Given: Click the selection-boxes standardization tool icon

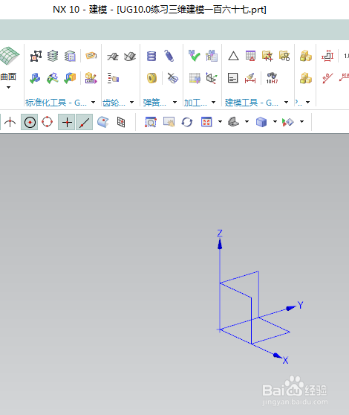Looking at the screenshot, I should [36, 56].
